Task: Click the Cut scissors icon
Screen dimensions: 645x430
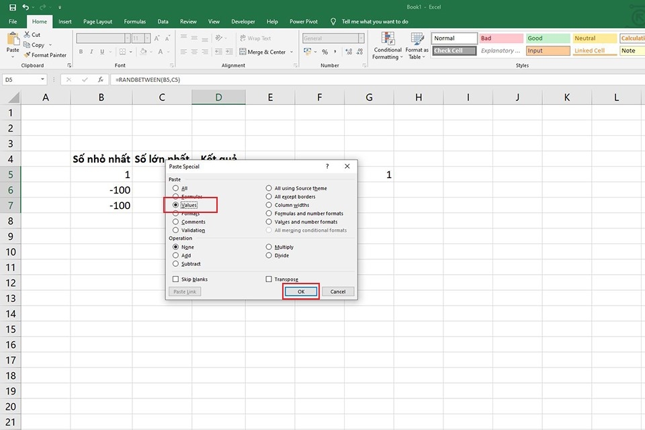Action: pos(27,34)
